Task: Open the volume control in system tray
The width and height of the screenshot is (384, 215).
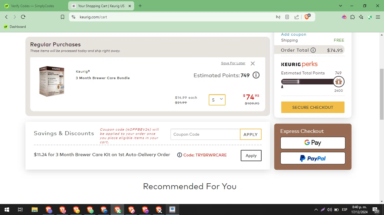Action: [329, 210]
